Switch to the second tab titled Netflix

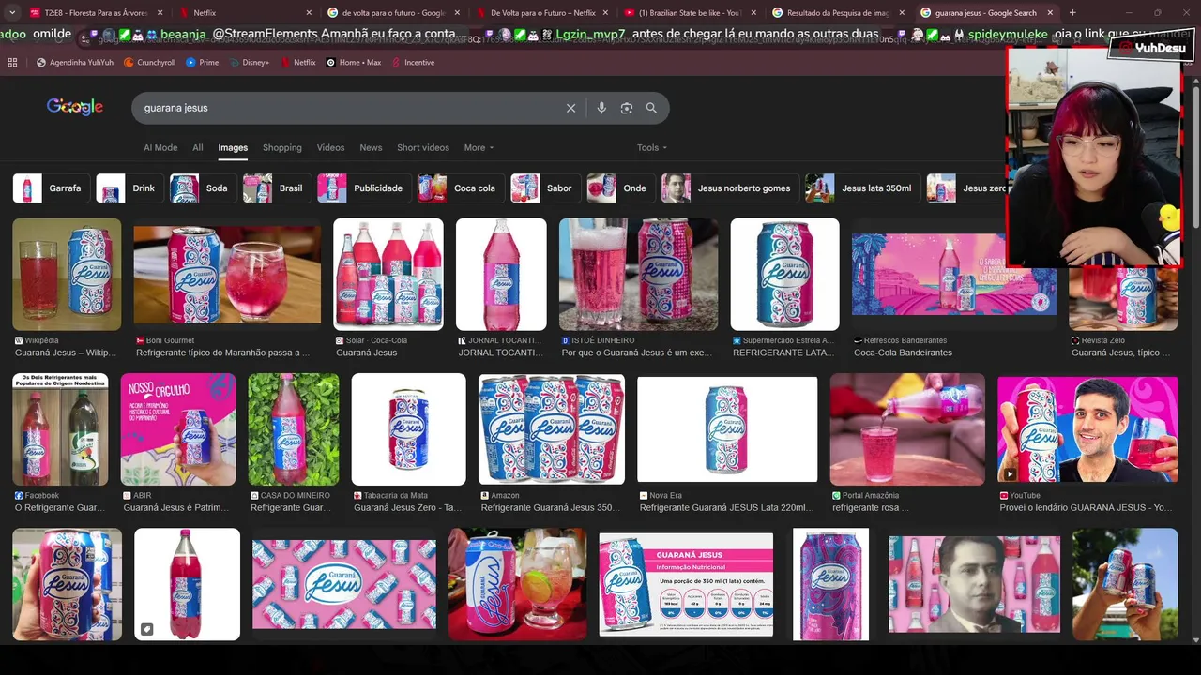[x=244, y=13]
